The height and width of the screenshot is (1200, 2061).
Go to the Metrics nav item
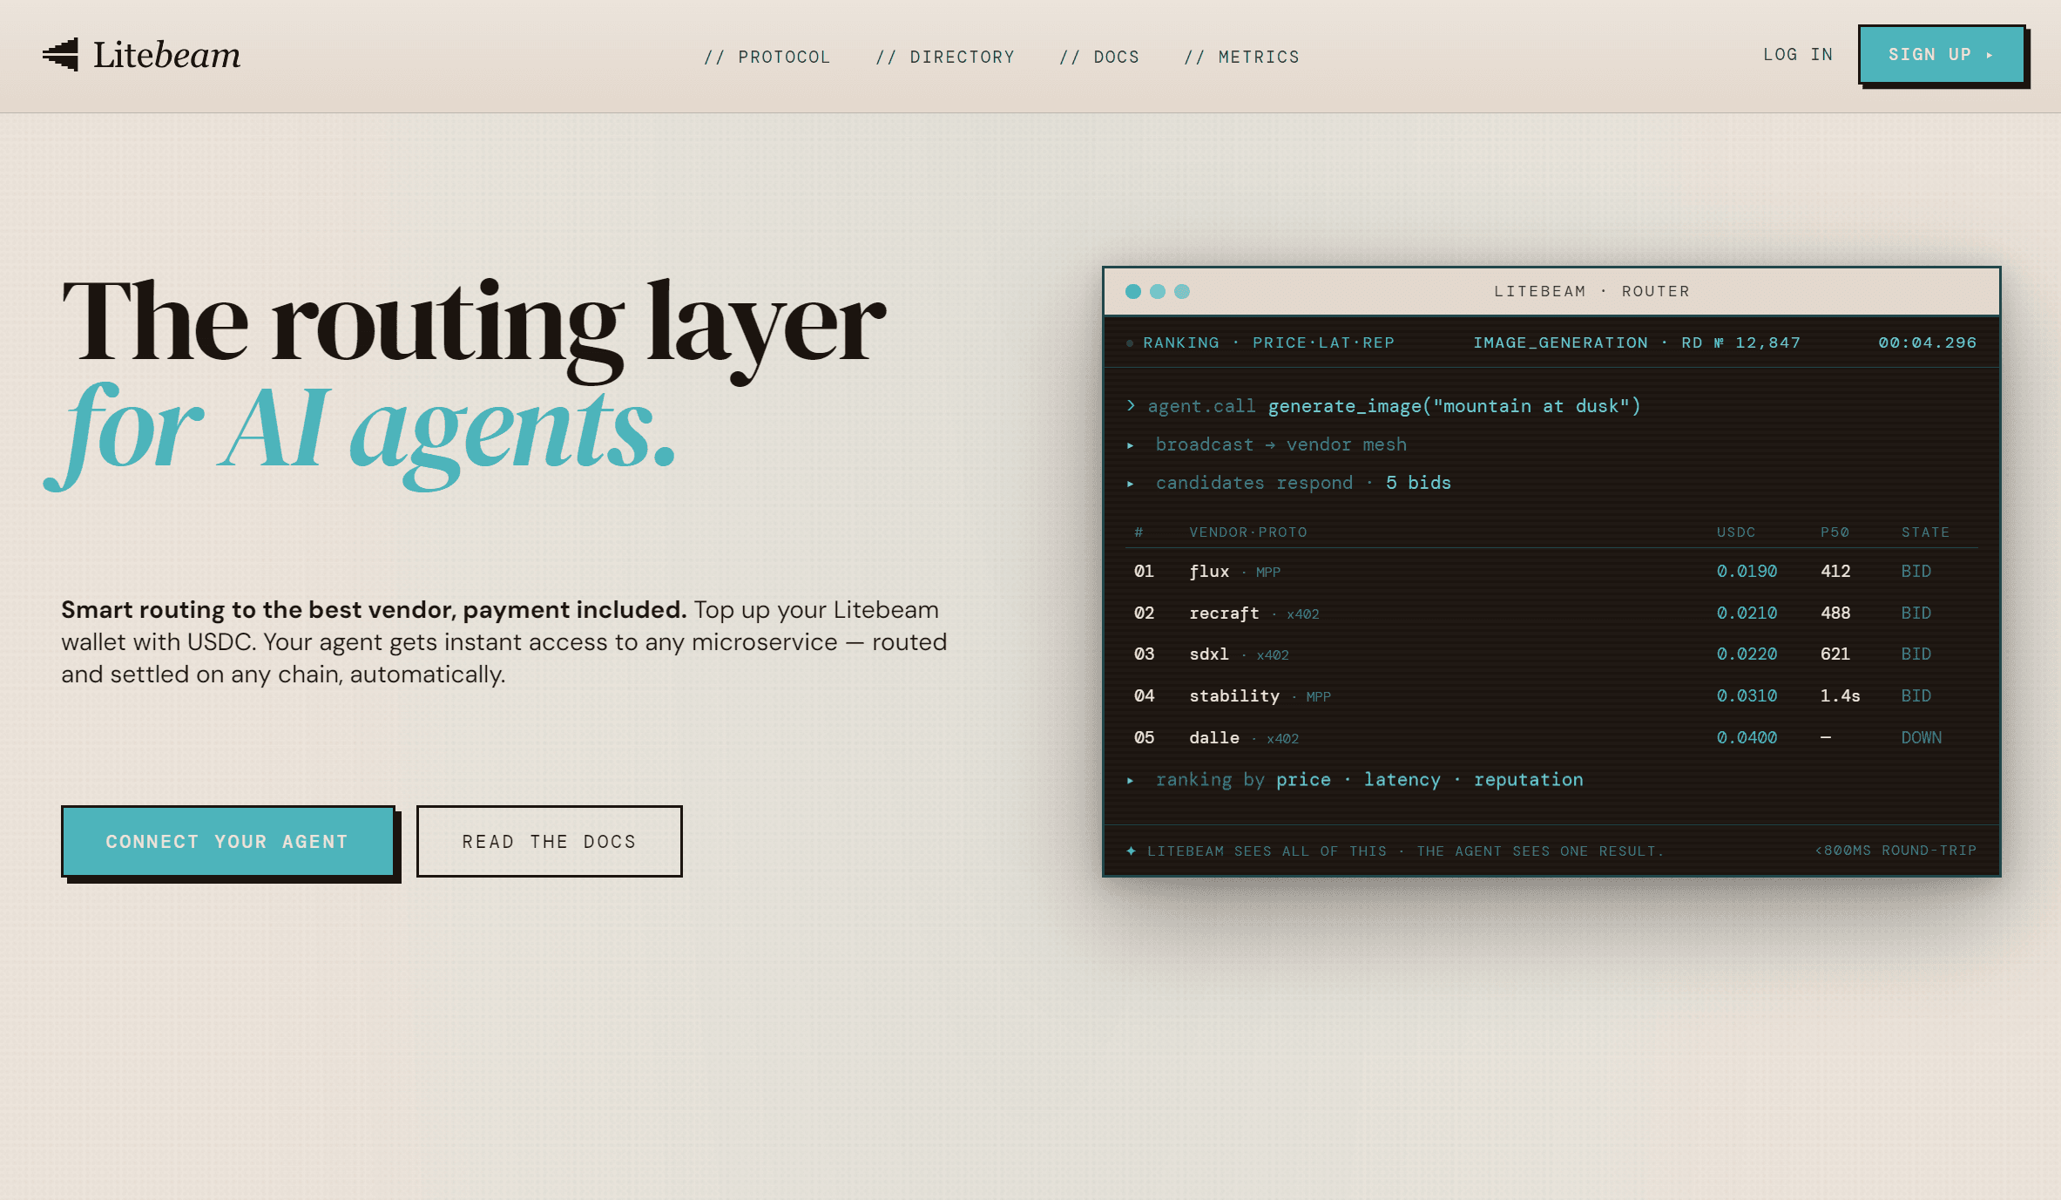pyautogui.click(x=1241, y=57)
